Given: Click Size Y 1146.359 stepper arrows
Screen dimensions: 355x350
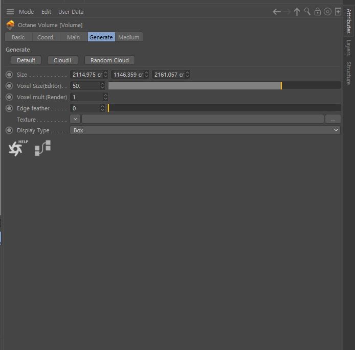Looking at the screenshot, I should click(146, 75).
